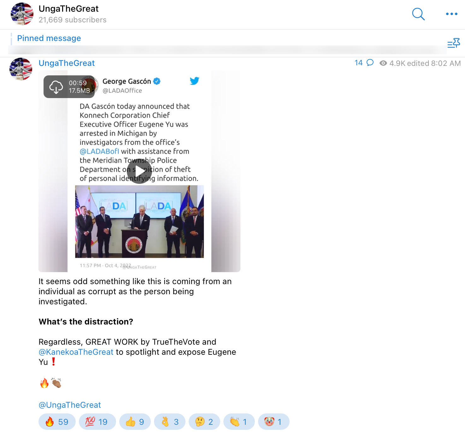465x432 pixels.
Task: Open the channel title UngaTheGreat in header
Action: coord(68,9)
